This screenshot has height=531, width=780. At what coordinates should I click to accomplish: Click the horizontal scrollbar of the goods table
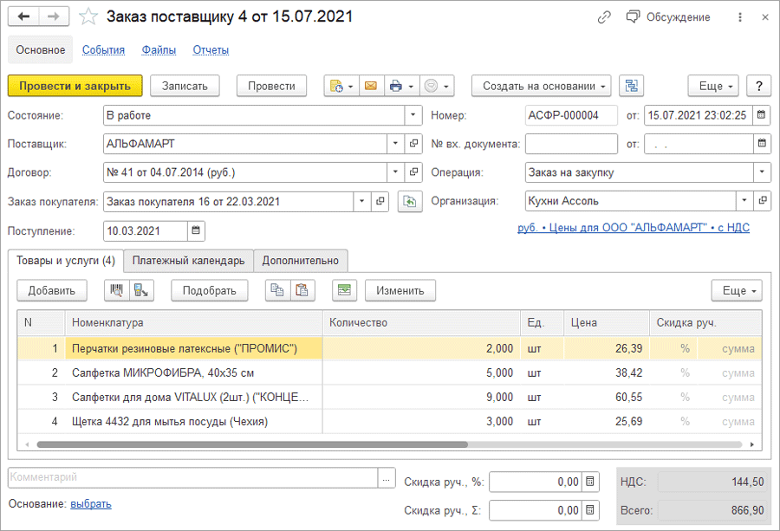point(252,444)
